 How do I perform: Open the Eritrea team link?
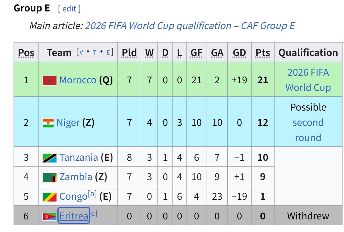(x=74, y=216)
